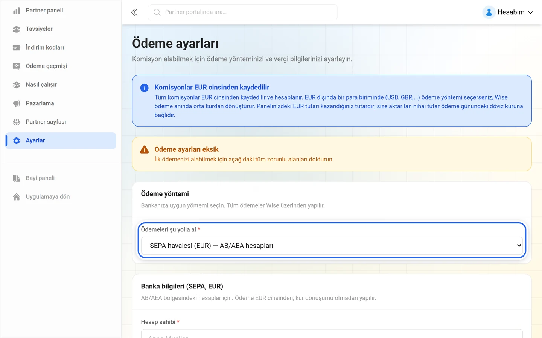Screen dimensions: 542x338
Task: Click the Uygulamaya dön home icon
Action: tap(17, 197)
